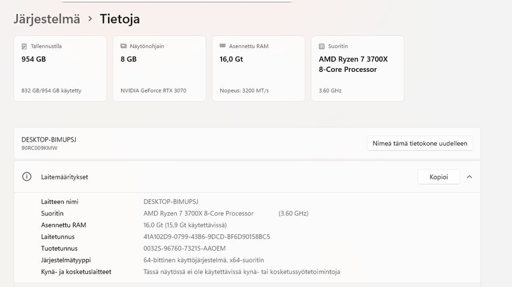Select the Tuotetunnus product ID value
This screenshot has width=512, height=287.
pyautogui.click(x=193, y=248)
